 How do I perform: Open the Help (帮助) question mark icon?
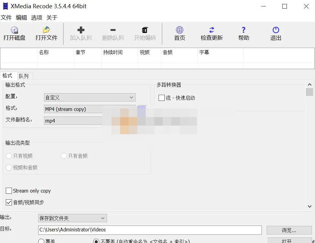coord(244,30)
